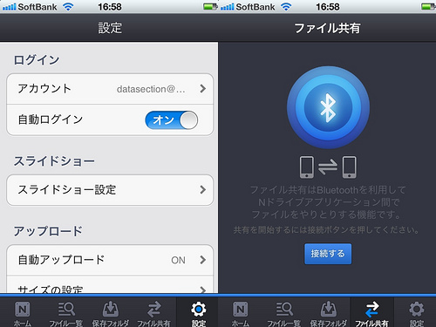The image size is (436, 327).
Task: Tap the 設定 navigation title
Action: pyautogui.click(x=110, y=28)
